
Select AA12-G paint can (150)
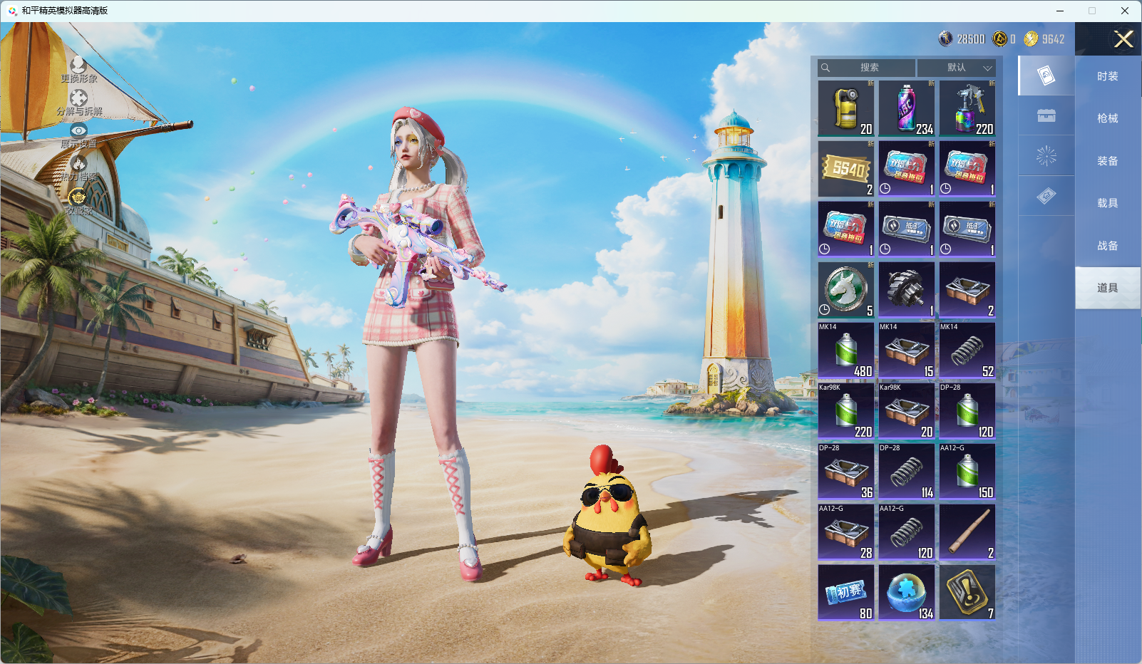[x=967, y=472]
